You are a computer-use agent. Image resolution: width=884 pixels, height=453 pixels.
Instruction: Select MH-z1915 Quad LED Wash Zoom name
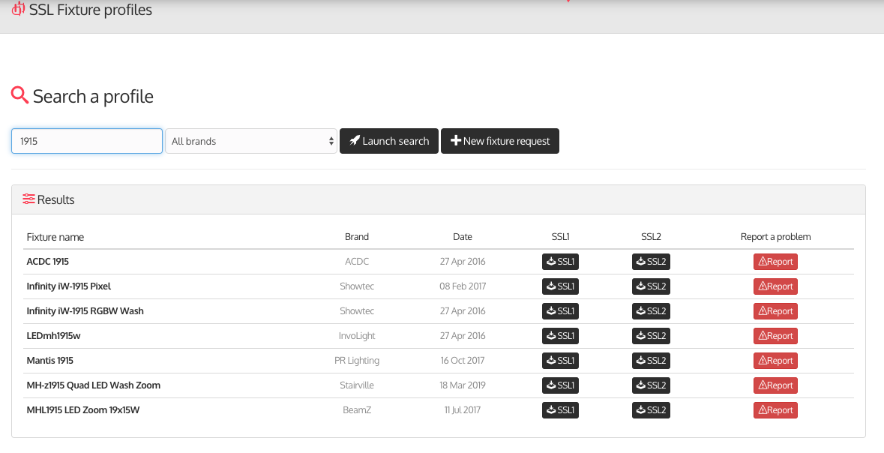click(x=94, y=385)
